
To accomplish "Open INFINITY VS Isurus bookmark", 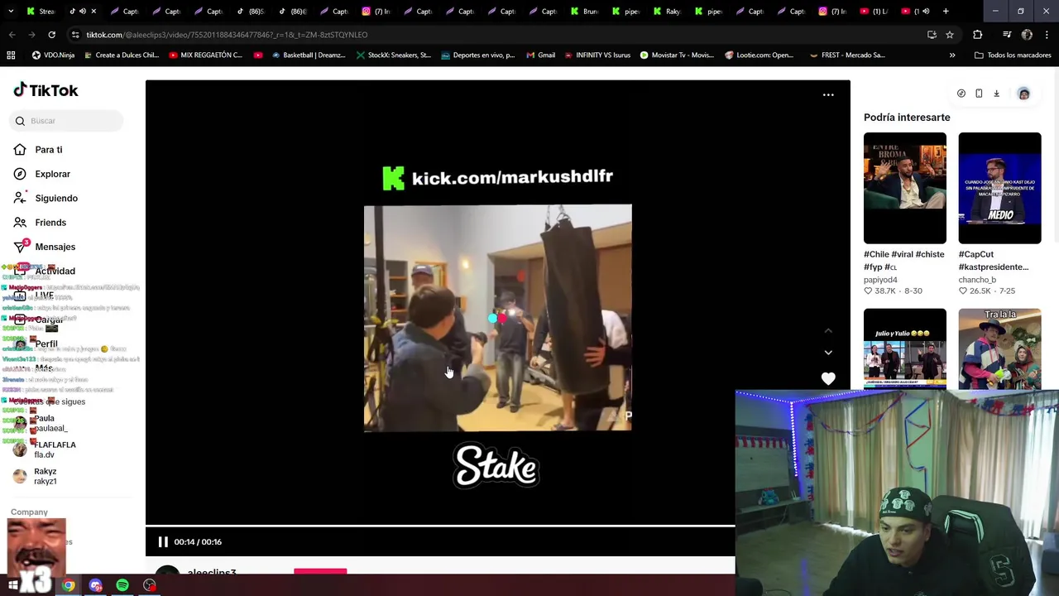I will point(597,55).
